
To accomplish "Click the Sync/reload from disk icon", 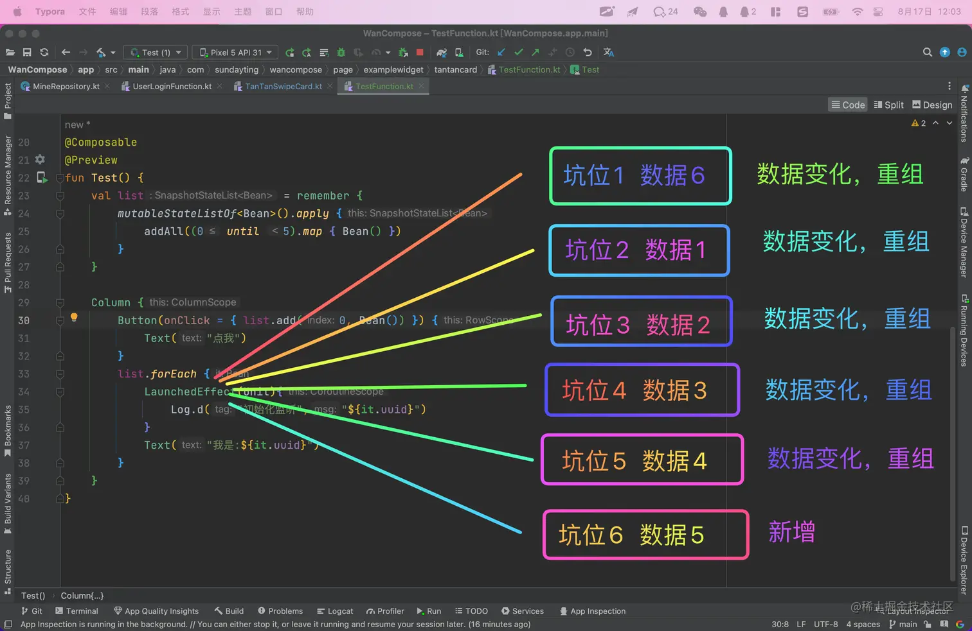I will (x=44, y=53).
